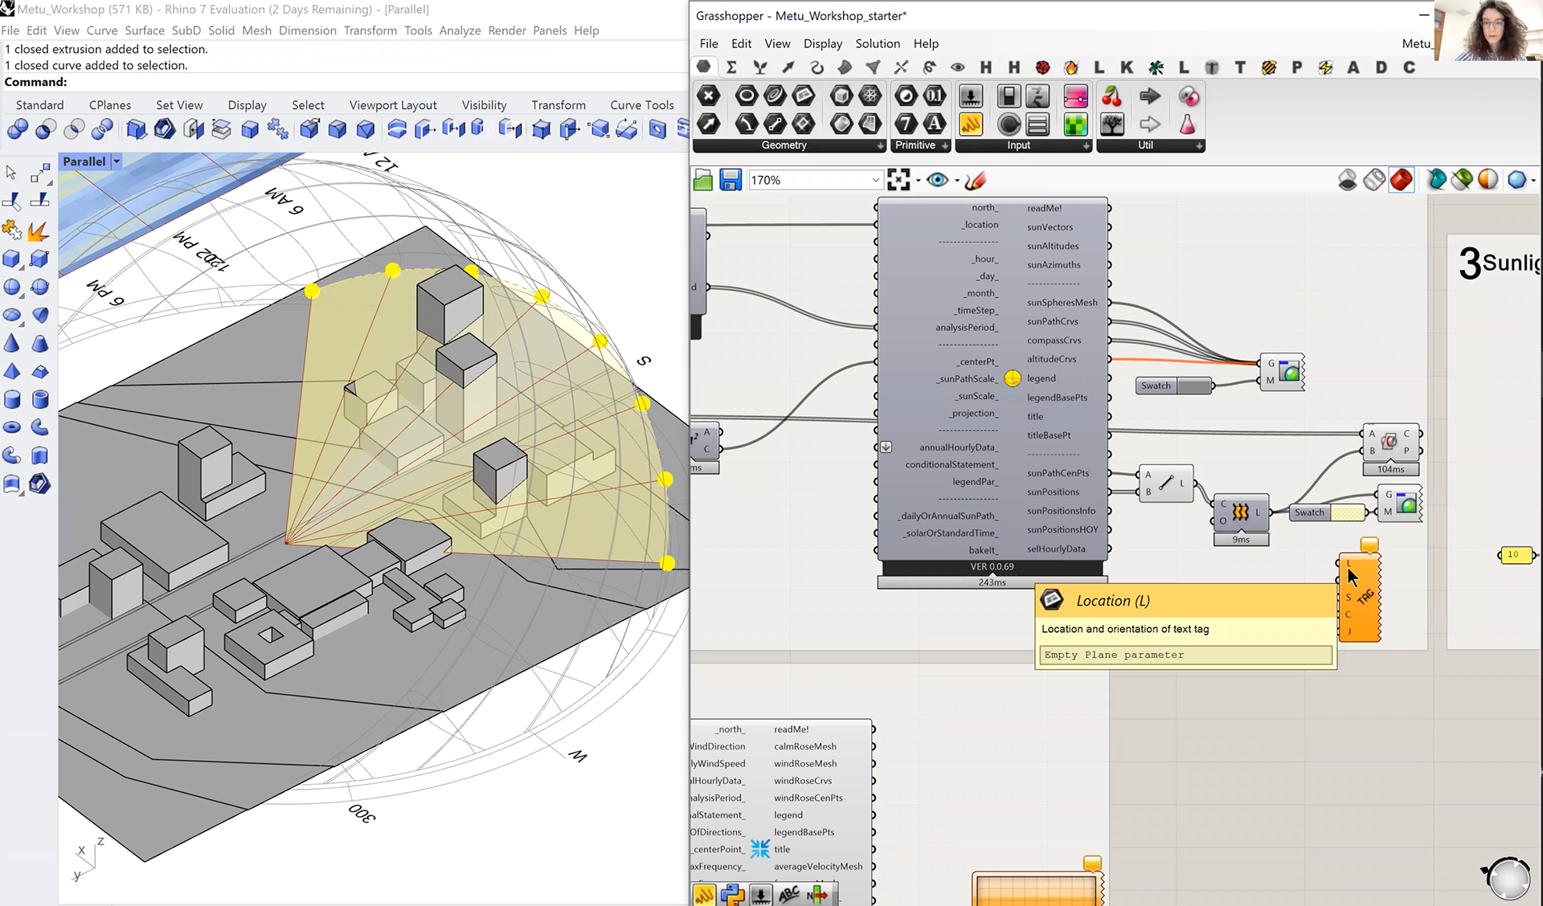The height and width of the screenshot is (906, 1543).
Task: Toggle the Display tab eye icon in Grasshopper
Action: 958,67
